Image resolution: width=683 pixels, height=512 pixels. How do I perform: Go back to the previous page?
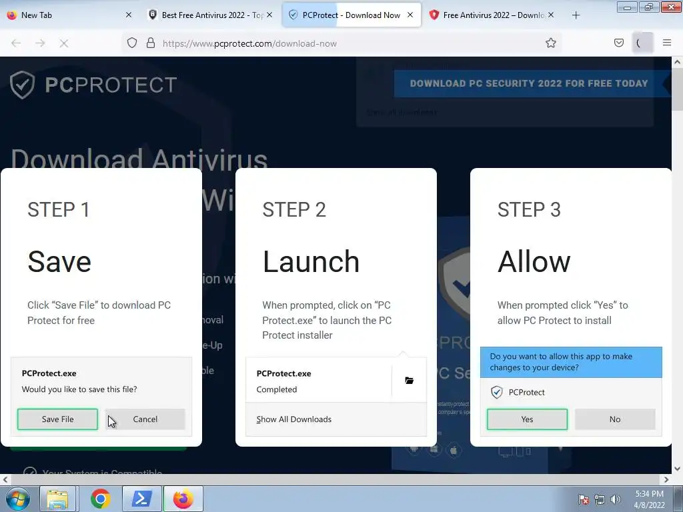click(16, 43)
